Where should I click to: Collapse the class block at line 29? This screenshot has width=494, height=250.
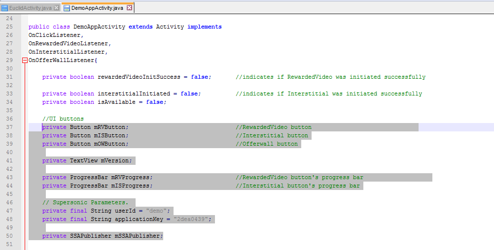tap(25, 61)
